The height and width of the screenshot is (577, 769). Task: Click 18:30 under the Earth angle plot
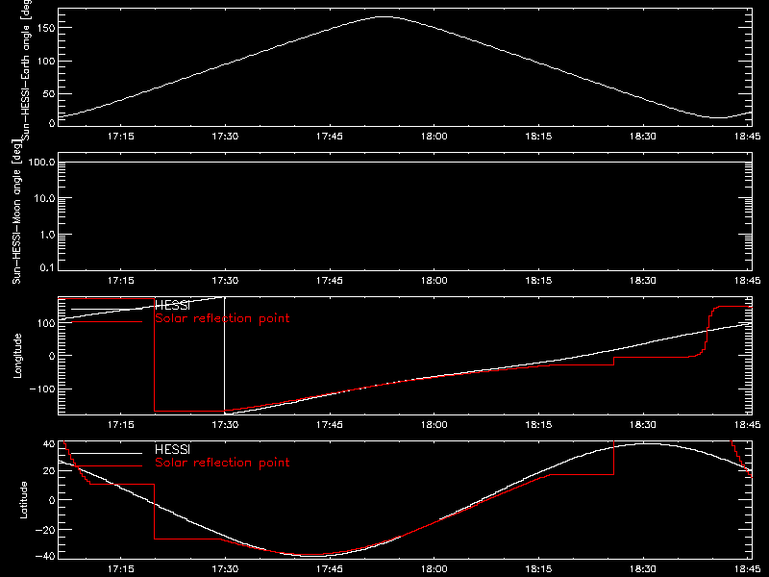643,136
